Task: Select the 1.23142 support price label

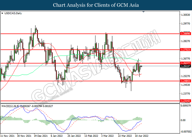Action: coord(185,101)
